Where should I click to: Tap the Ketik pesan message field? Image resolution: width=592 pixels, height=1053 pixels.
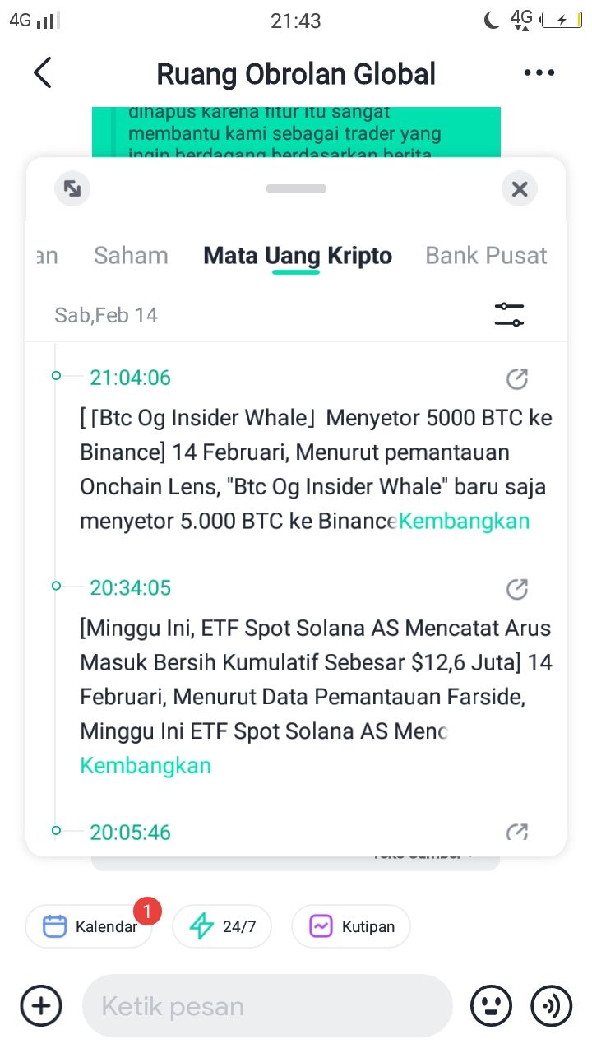point(267,1005)
